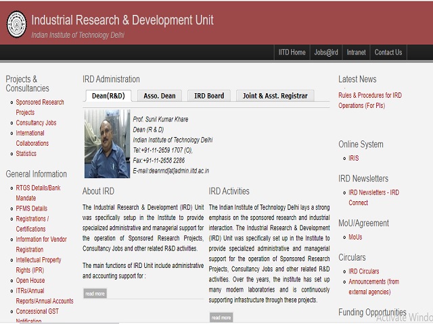
Task: Click the IRD Newsletters heading
Action: coord(363,178)
